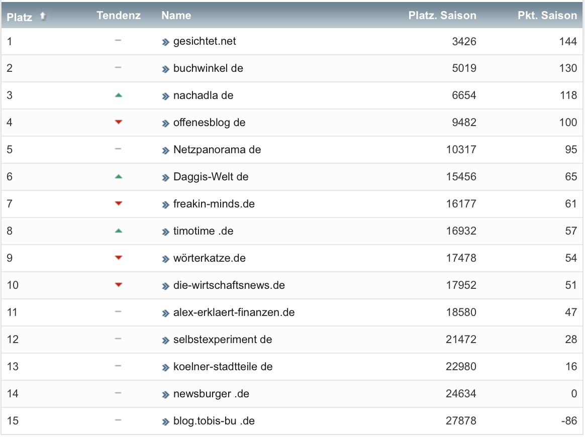Select season rank value 22980

tap(461, 367)
